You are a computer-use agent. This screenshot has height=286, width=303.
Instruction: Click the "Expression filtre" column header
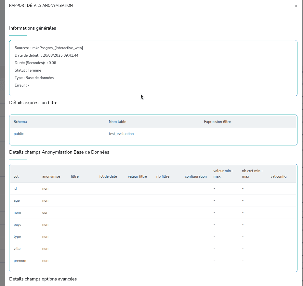[x=217, y=122]
